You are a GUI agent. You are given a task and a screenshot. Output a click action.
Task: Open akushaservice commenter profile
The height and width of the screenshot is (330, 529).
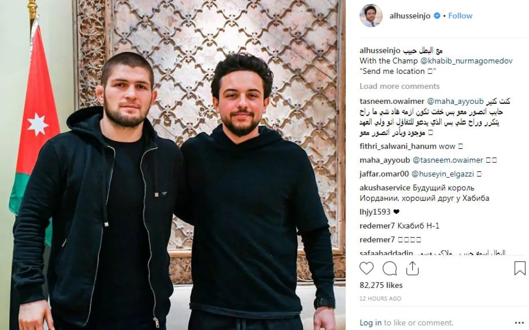click(x=385, y=188)
